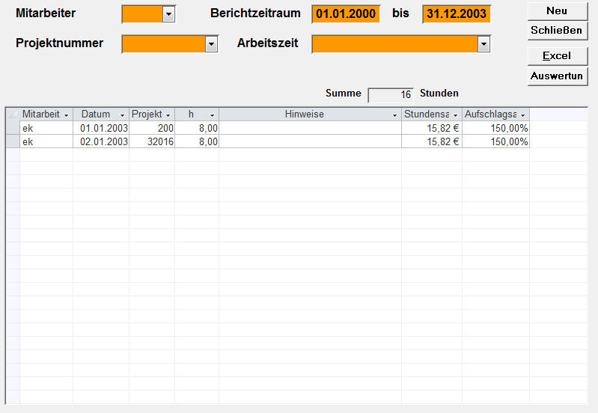598x413 pixels.
Task: Click the 150,00% cell in the project 32016 row
Action: tap(496, 141)
